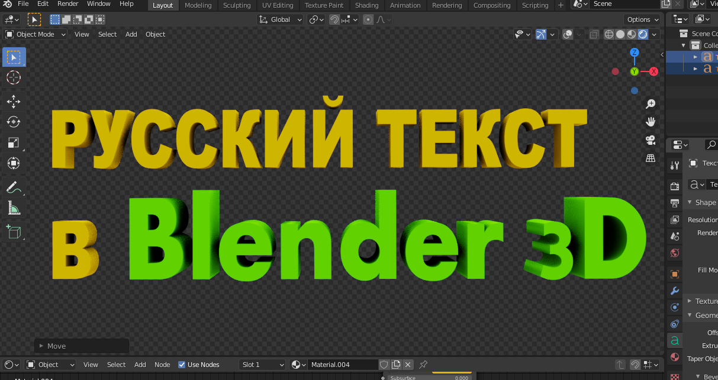This screenshot has height=380, width=718.
Task: Click the zoom magnifier in the viewport
Action: pyautogui.click(x=651, y=104)
